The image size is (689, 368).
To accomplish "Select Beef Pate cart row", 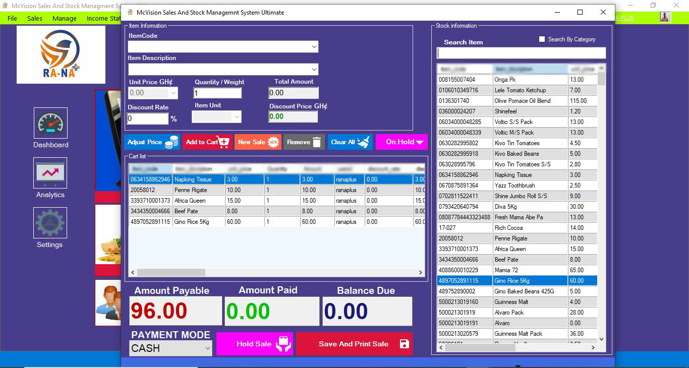I will point(276,211).
